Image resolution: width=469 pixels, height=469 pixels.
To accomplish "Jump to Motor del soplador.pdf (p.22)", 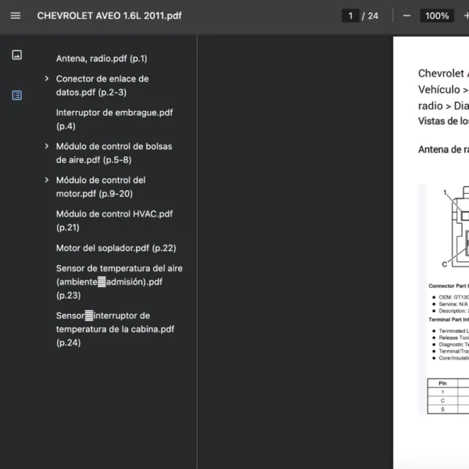I will click(116, 249).
